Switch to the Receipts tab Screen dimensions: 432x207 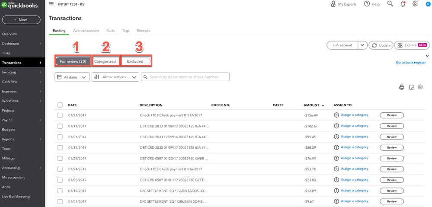click(143, 31)
